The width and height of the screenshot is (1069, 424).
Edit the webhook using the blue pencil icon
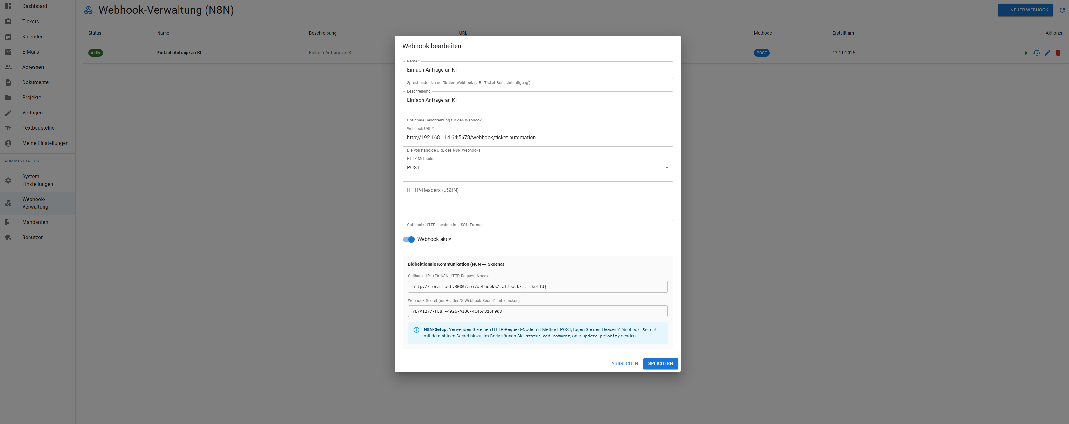pos(1047,53)
